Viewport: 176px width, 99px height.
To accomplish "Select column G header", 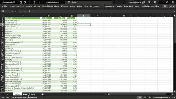I will coord(111,16).
